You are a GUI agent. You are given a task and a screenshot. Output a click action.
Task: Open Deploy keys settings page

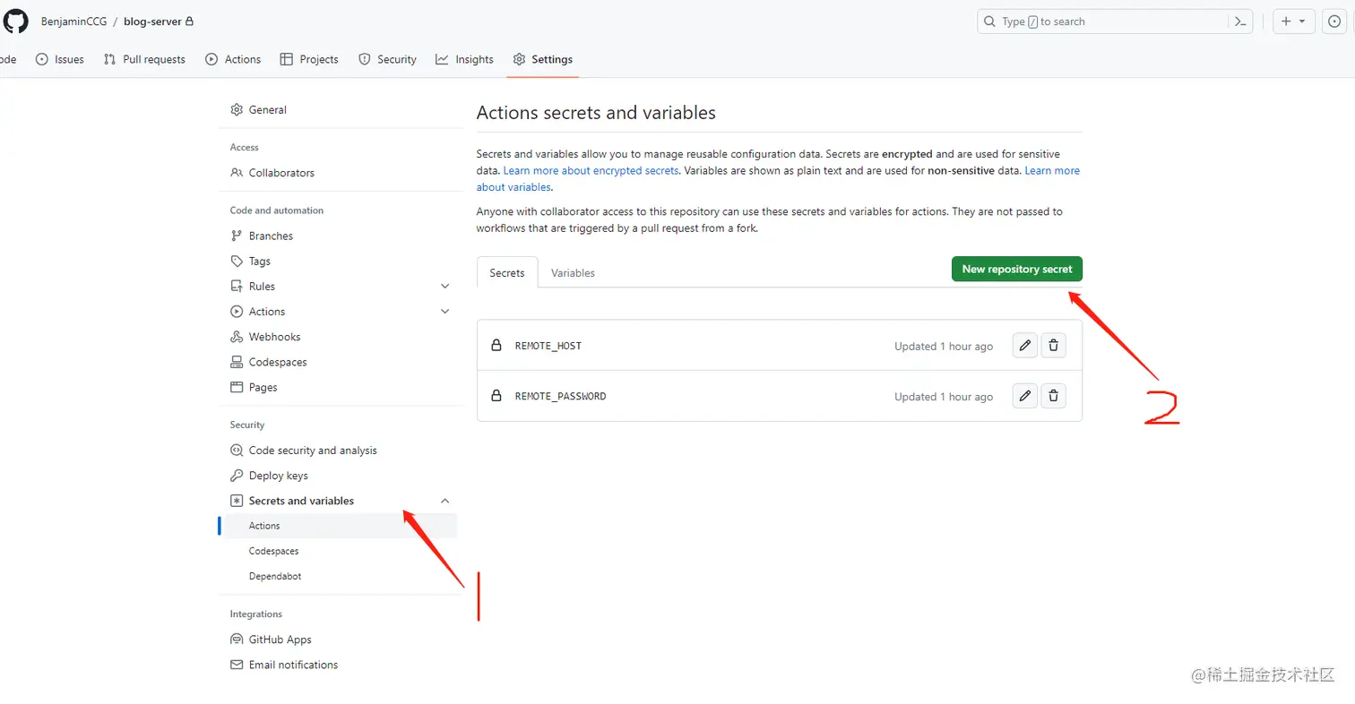coord(278,476)
